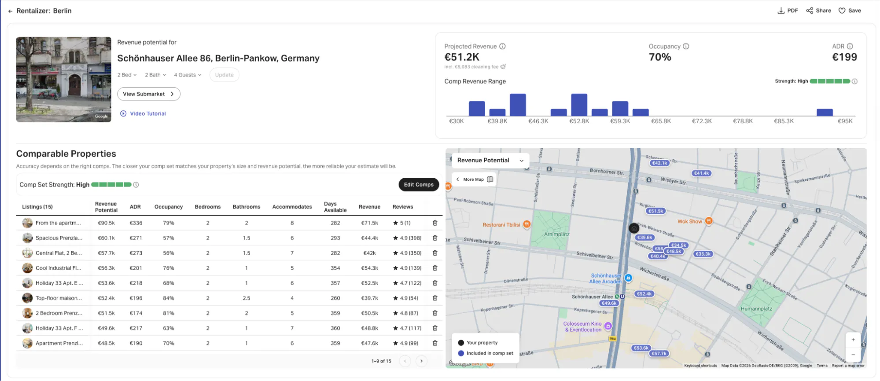This screenshot has height=381, width=880.
Task: Show ADR info tooltip
Action: pos(850,46)
